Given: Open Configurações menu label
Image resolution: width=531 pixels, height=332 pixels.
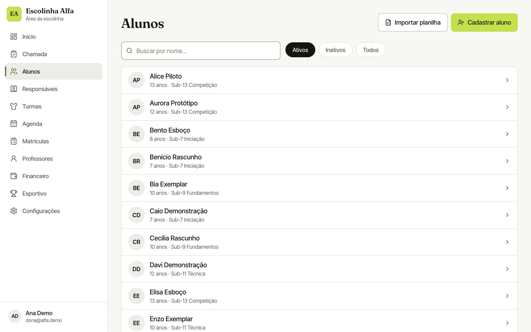Looking at the screenshot, I should click(41, 211).
